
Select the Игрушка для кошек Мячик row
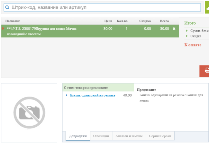[x=90, y=31]
